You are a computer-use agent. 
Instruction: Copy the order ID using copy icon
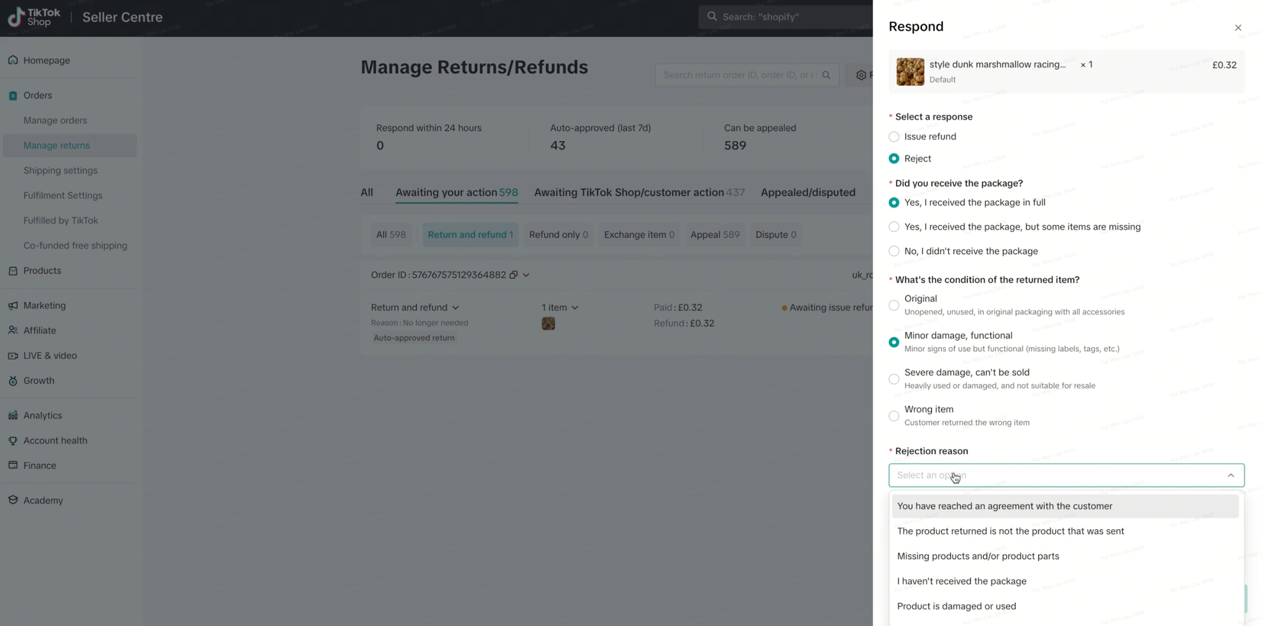513,275
